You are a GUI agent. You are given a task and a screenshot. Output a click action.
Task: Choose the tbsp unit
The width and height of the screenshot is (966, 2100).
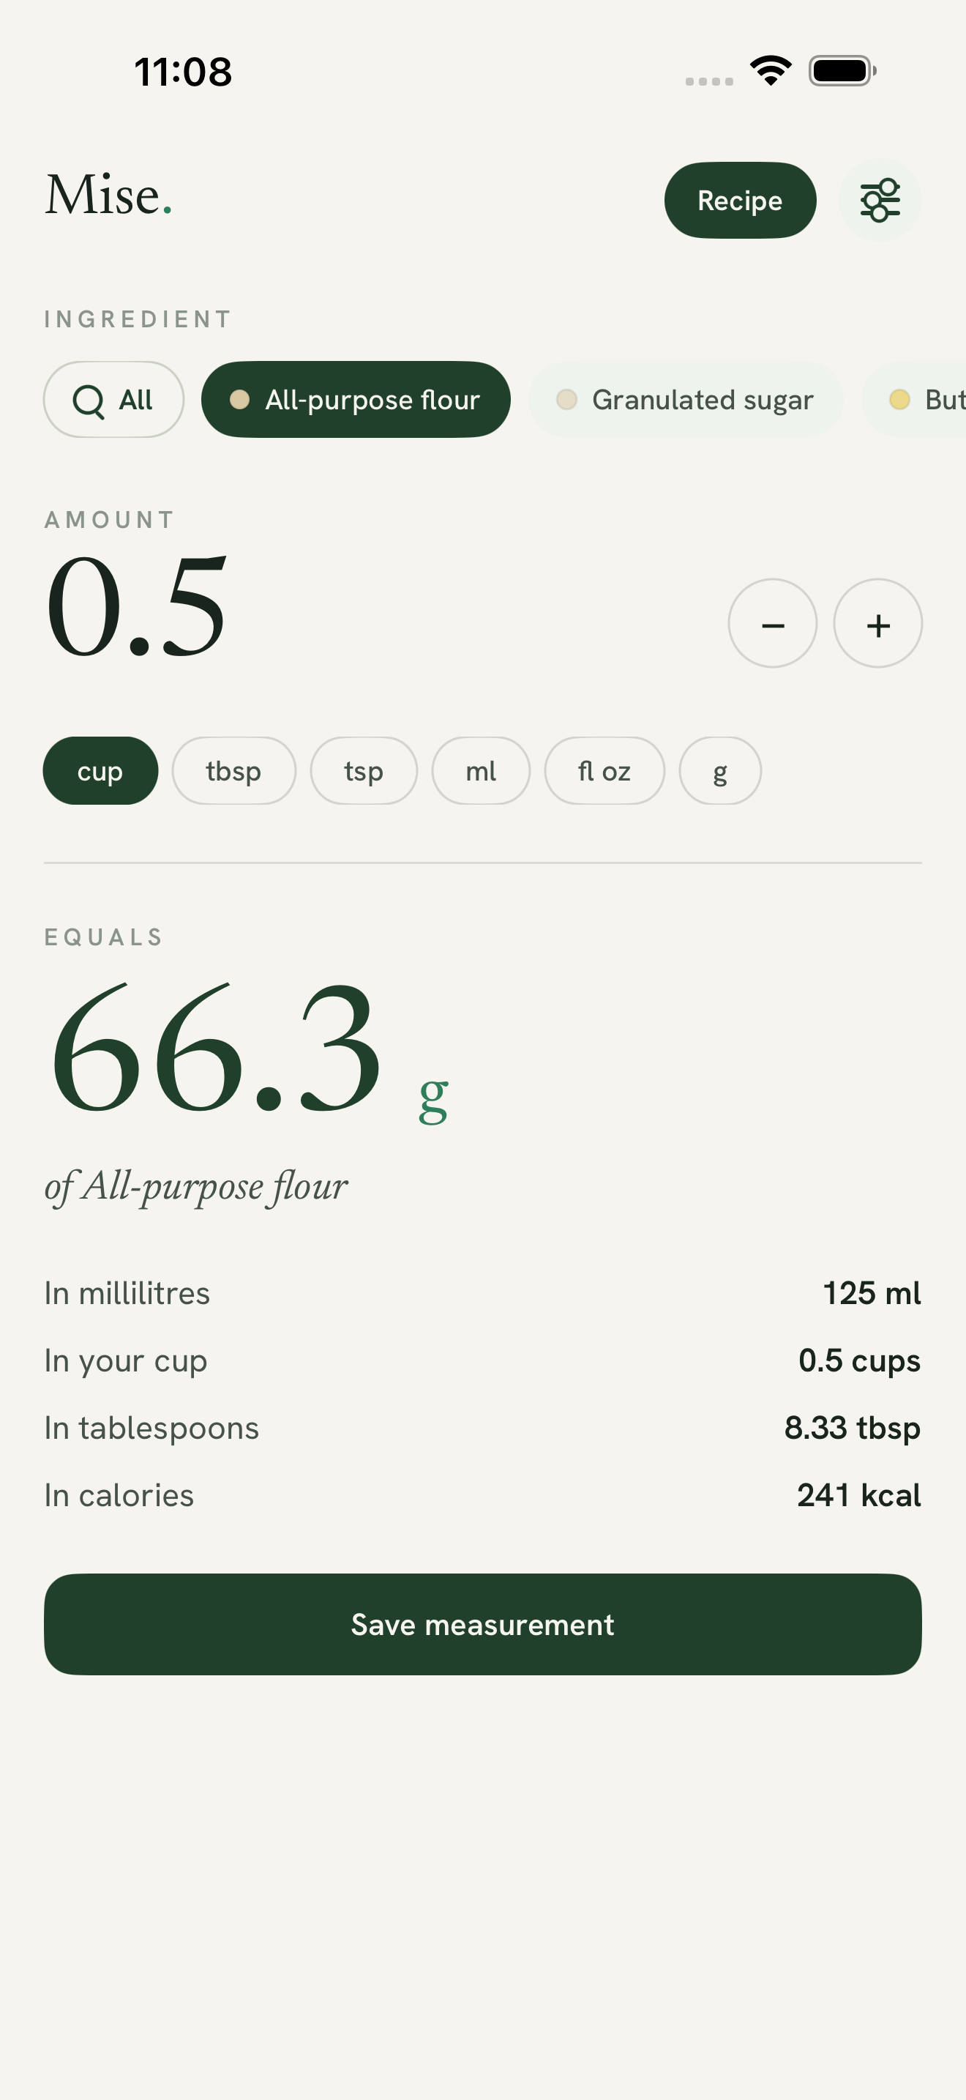[x=233, y=770]
